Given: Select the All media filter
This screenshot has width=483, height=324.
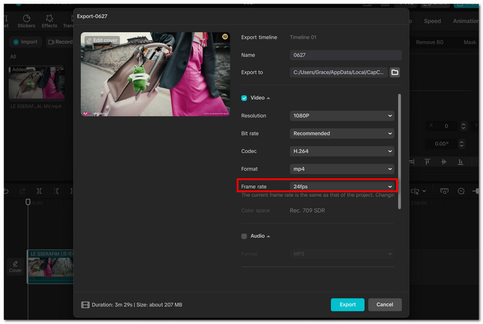Looking at the screenshot, I should (13, 57).
